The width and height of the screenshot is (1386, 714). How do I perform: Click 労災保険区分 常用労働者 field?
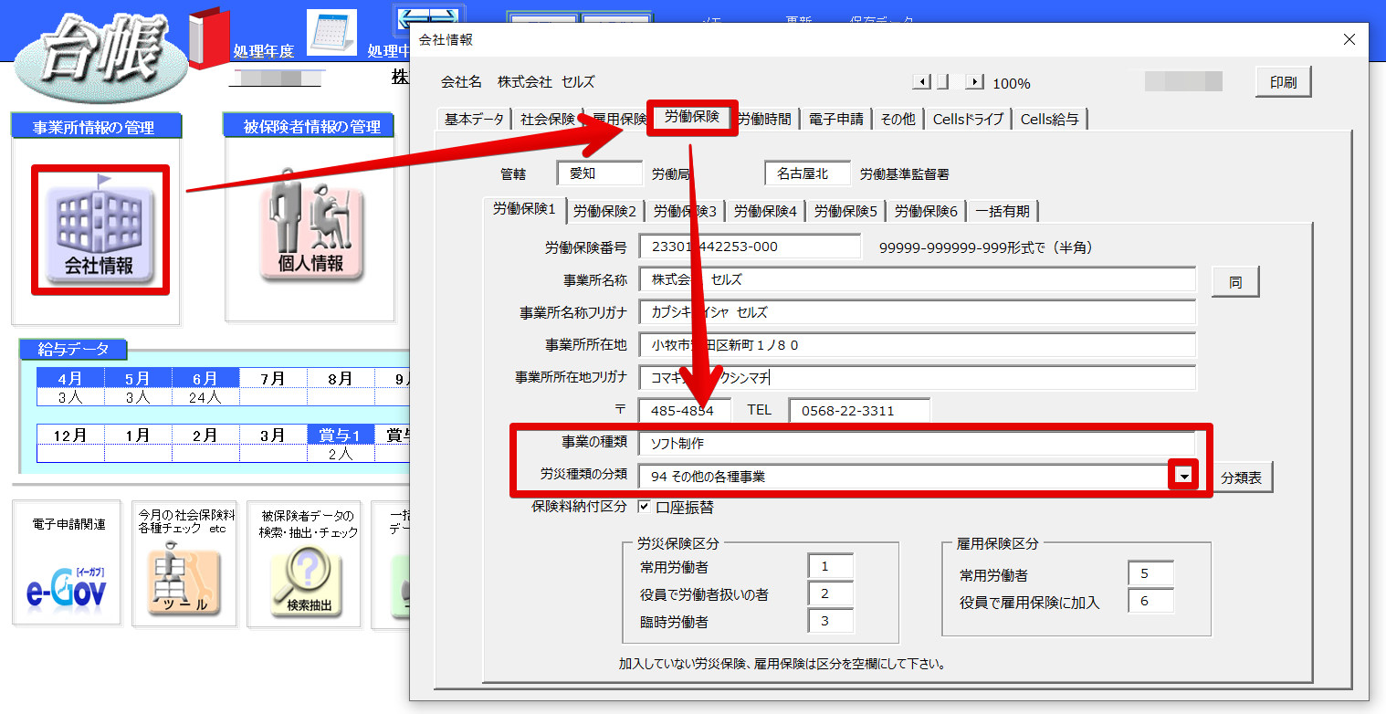(x=831, y=566)
